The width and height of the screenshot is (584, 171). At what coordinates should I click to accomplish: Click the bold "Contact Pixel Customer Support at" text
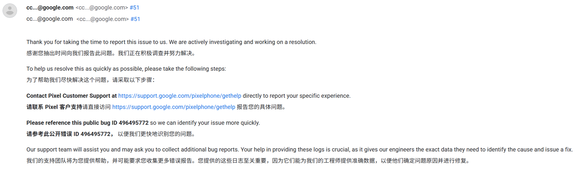click(71, 96)
